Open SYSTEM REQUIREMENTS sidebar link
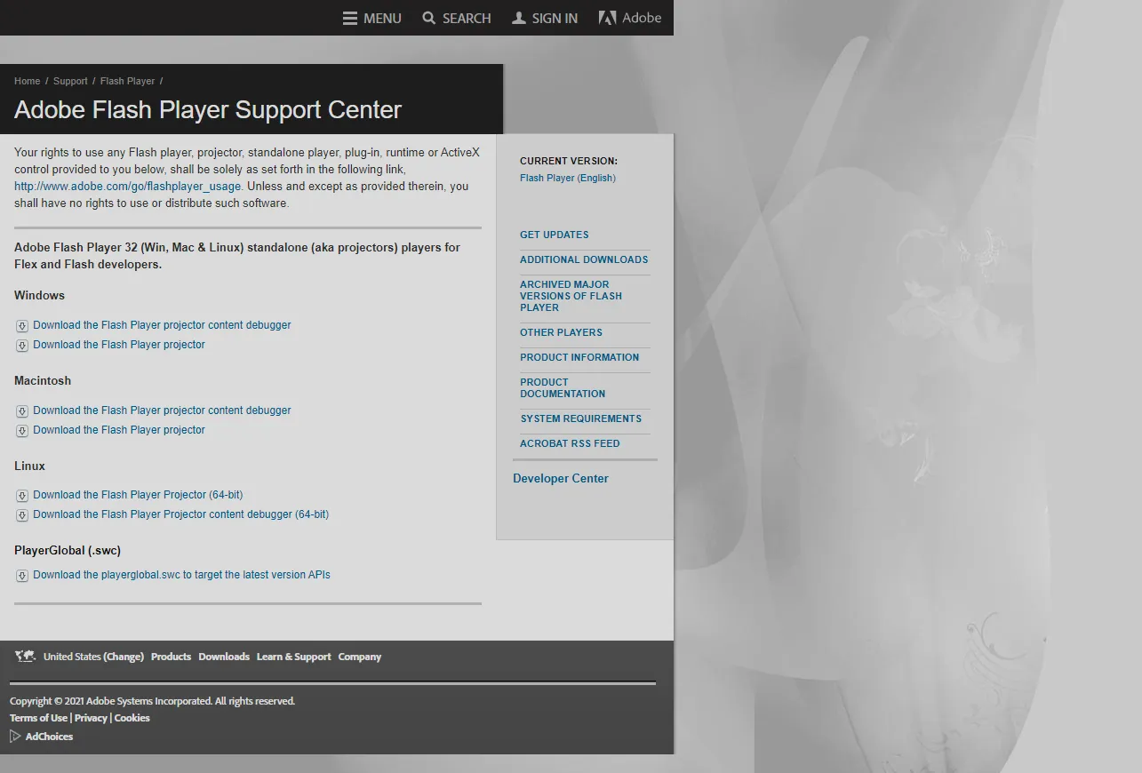Viewport: 1142px width, 773px height. pos(581,418)
